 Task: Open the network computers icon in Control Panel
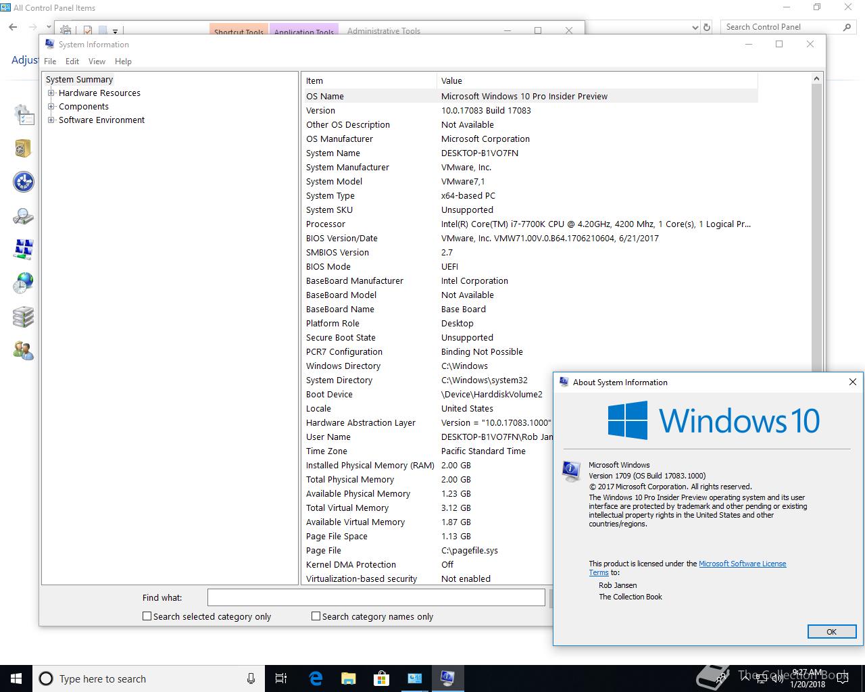coord(24,249)
